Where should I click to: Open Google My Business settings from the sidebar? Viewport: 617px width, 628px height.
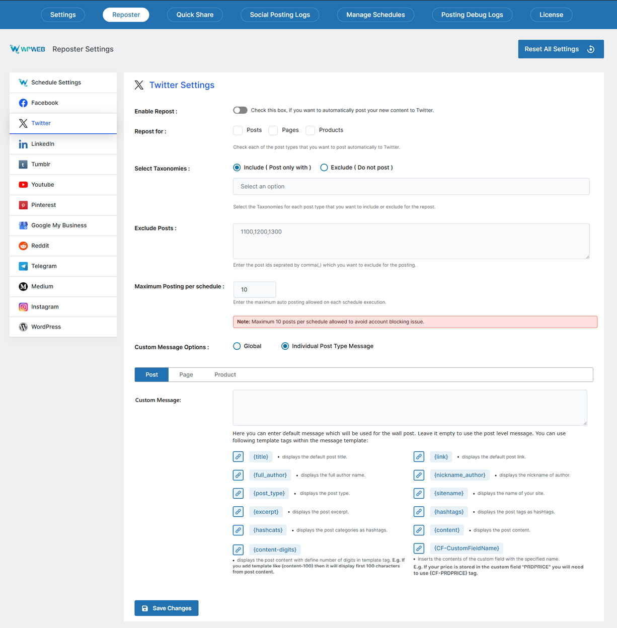[23, 225]
